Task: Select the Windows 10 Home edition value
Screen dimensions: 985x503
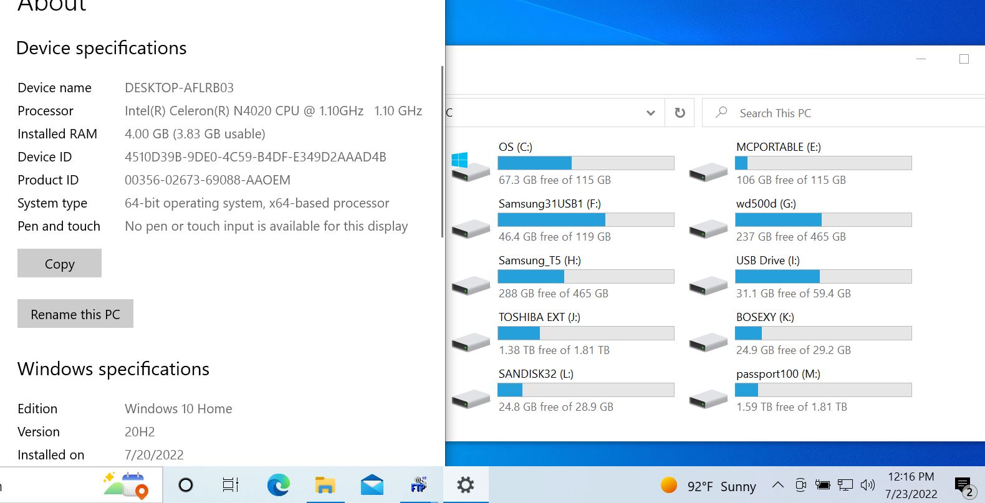Action: tap(178, 409)
